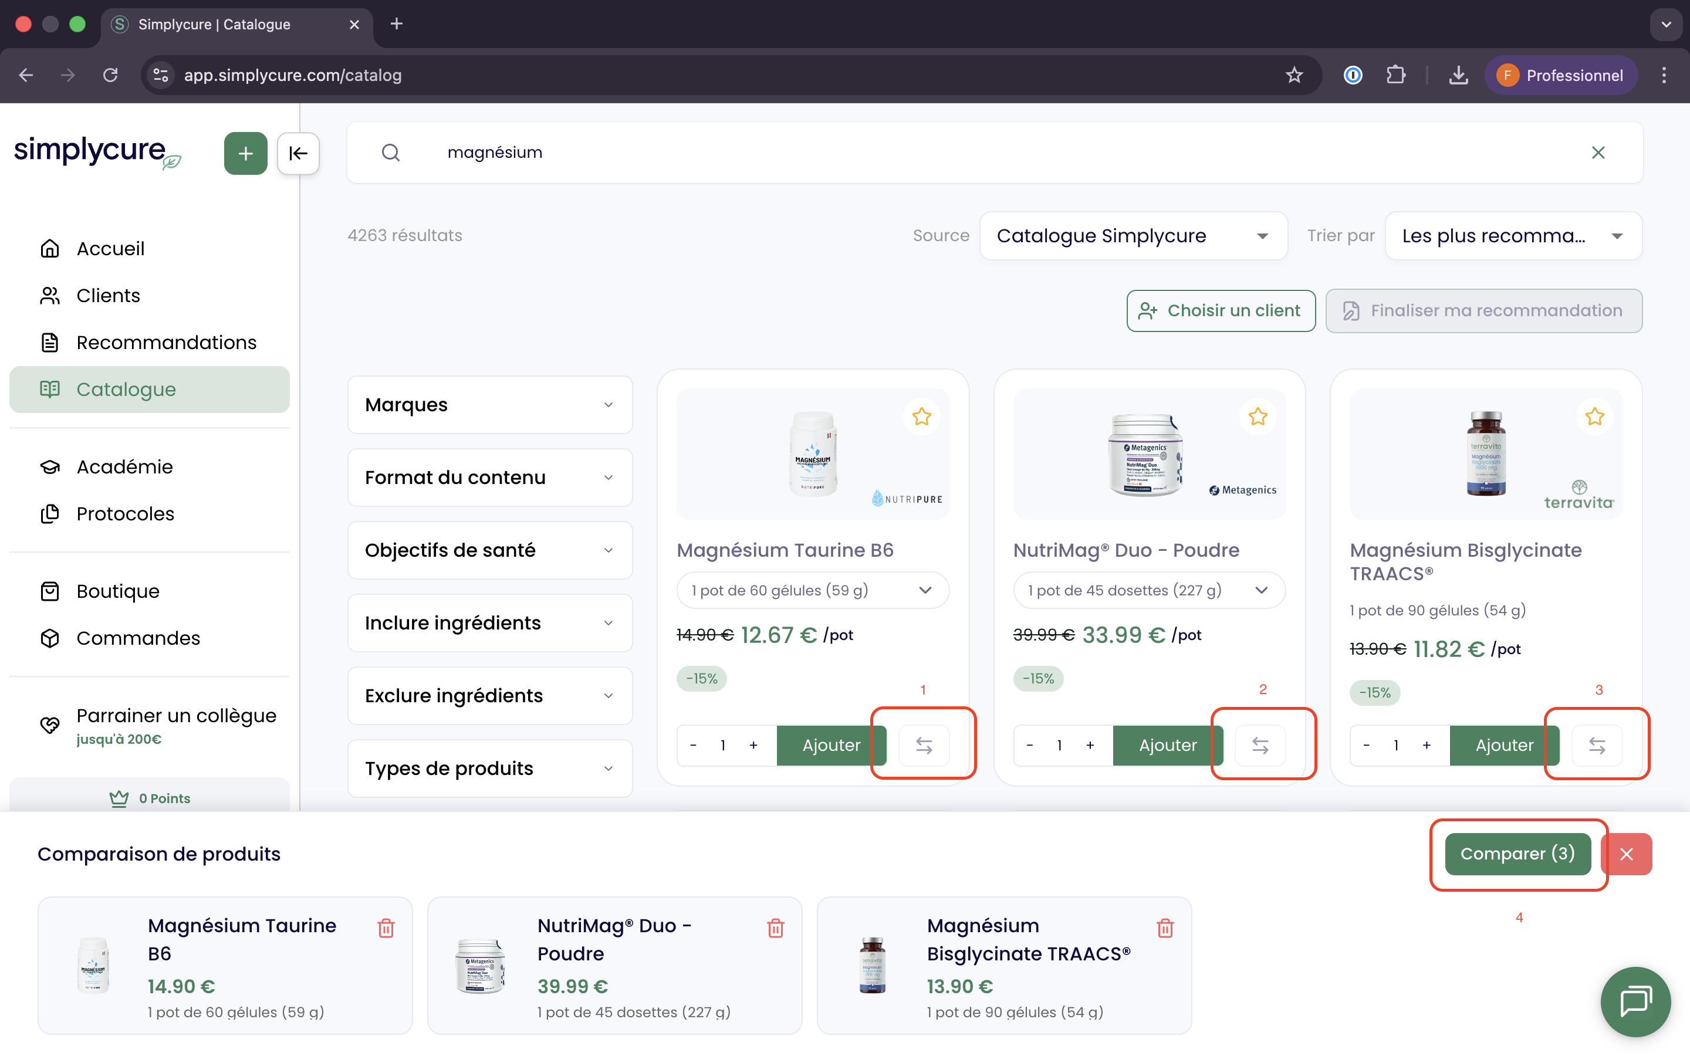Image resolution: width=1690 pixels, height=1056 pixels.
Task: Choose format for NutriMag Duo Poudre
Action: (x=1150, y=590)
